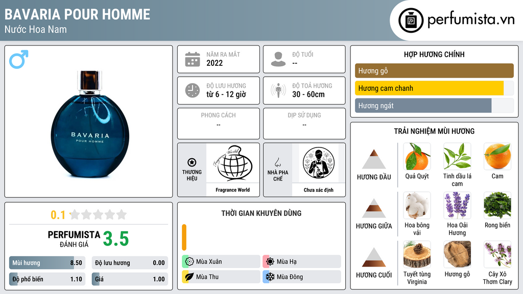The width and height of the screenshot is (523, 294).
Task: Click the Fragrance World brand name
Action: coord(232,190)
